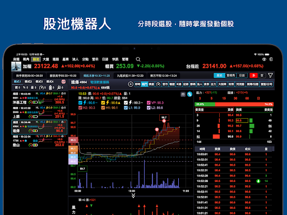
Task: Click the highlighted 90.6 ask price cell
Action: click(x=242, y=120)
